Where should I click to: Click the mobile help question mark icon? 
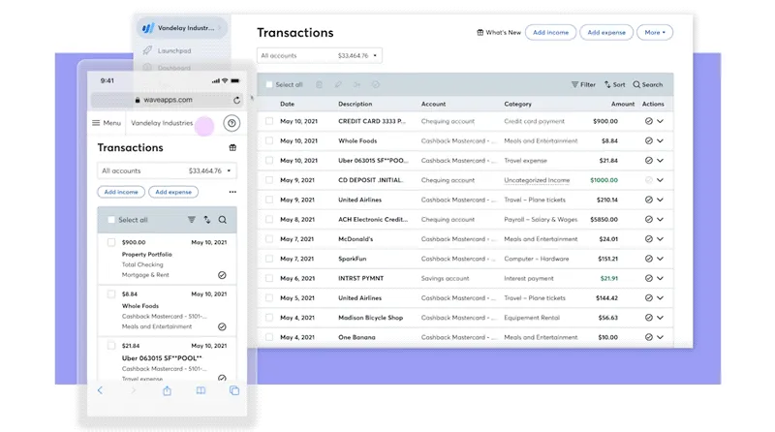pyautogui.click(x=231, y=123)
